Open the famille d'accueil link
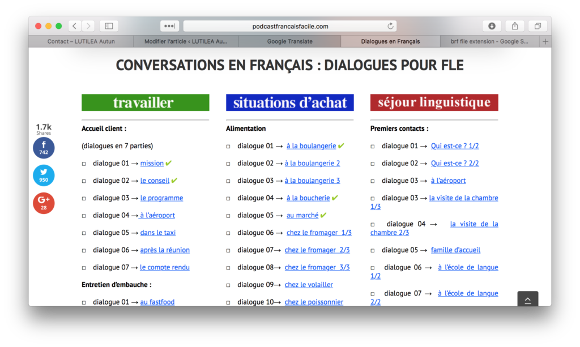Screen dimensions: 580x347 [455, 250]
